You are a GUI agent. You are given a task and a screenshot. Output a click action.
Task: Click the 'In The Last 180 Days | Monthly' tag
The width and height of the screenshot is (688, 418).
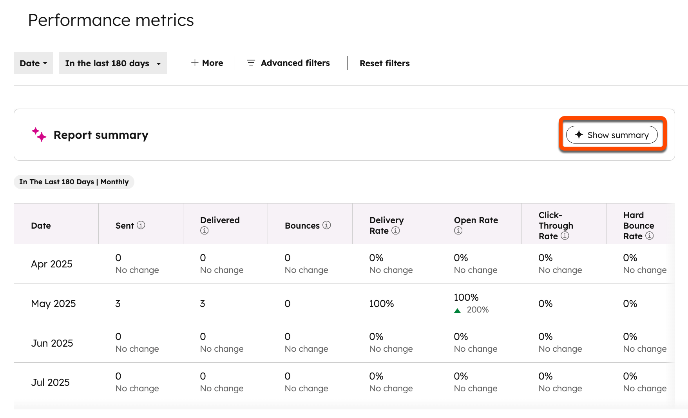(x=74, y=182)
